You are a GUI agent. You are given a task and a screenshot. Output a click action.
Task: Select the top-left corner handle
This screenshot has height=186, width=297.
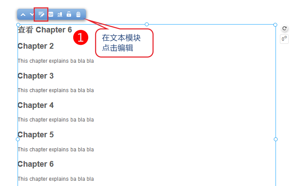tap(18, 25)
